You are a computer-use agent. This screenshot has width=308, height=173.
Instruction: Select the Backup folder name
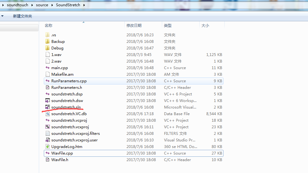point(58,41)
